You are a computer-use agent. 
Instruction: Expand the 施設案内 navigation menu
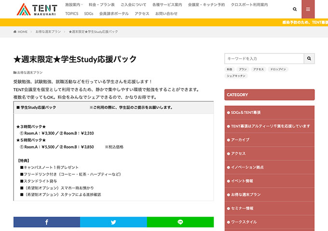tap(74, 5)
